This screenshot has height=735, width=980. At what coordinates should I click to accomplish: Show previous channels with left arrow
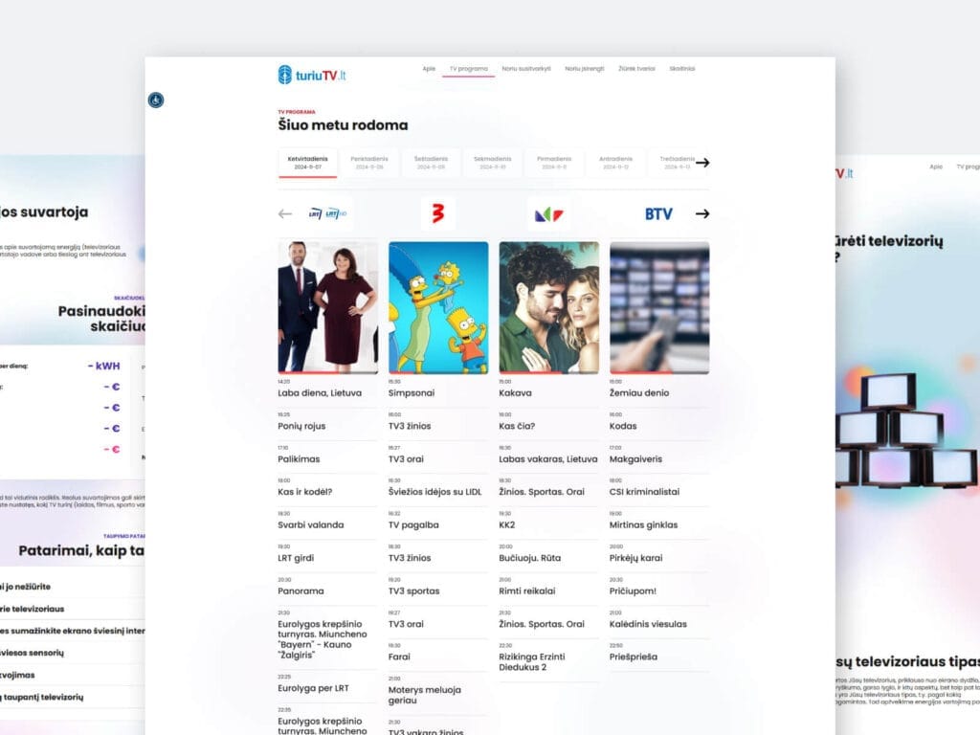click(x=285, y=213)
